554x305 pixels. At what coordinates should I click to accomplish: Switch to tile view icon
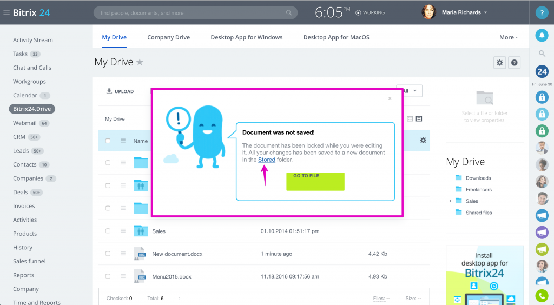click(410, 118)
